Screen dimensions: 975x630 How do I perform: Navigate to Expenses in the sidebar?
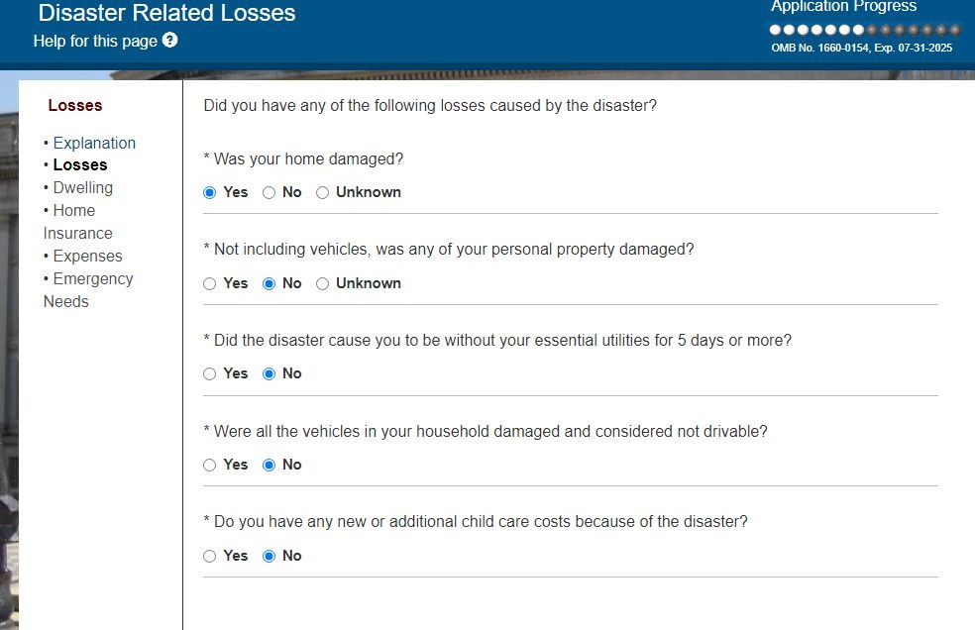[x=88, y=256]
